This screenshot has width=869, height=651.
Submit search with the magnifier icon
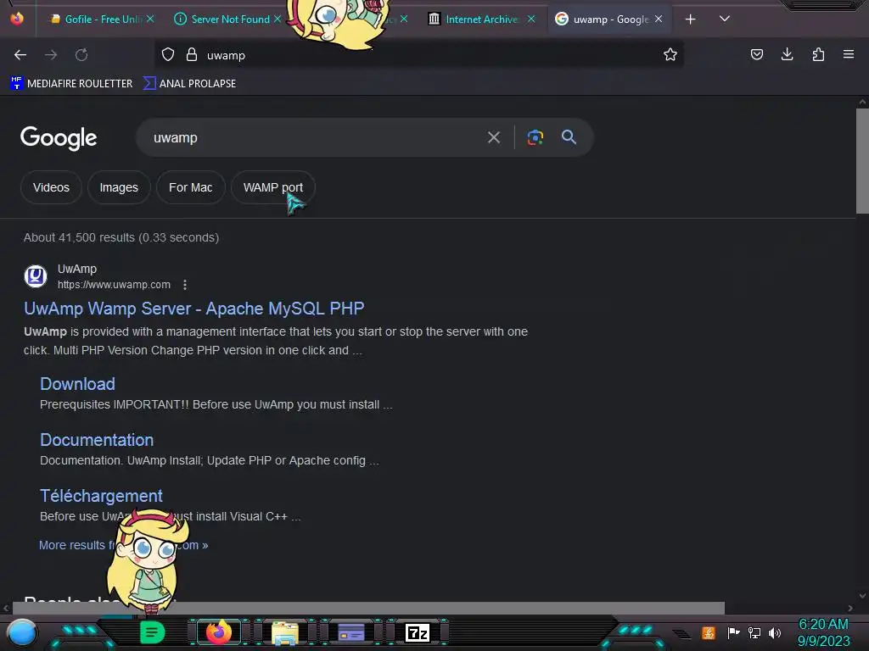coord(569,137)
